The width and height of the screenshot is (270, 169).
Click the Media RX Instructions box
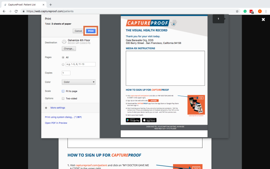click(x=165, y=68)
